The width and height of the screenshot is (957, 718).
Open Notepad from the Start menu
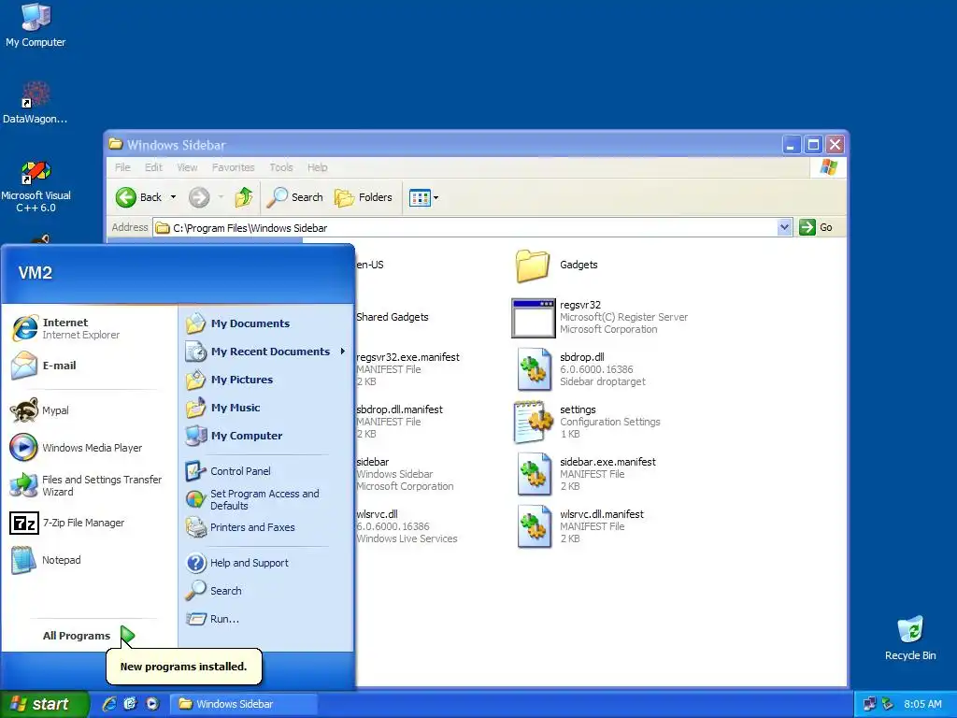(89, 560)
